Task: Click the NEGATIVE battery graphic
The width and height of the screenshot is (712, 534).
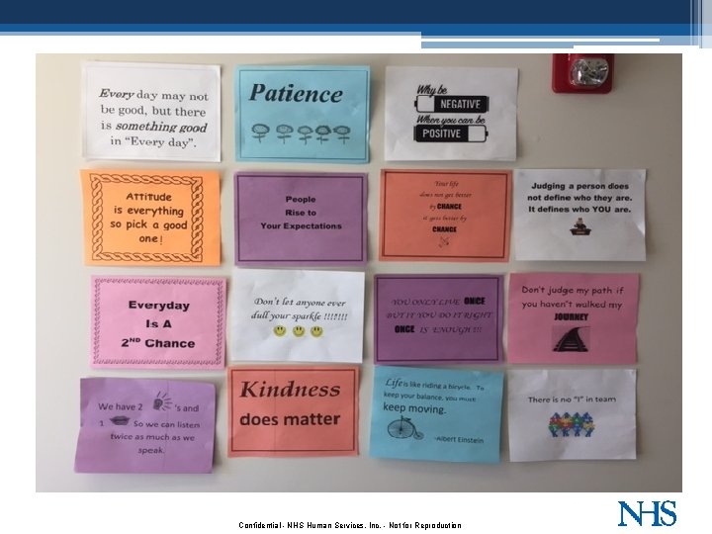Action: pyautogui.click(x=452, y=104)
